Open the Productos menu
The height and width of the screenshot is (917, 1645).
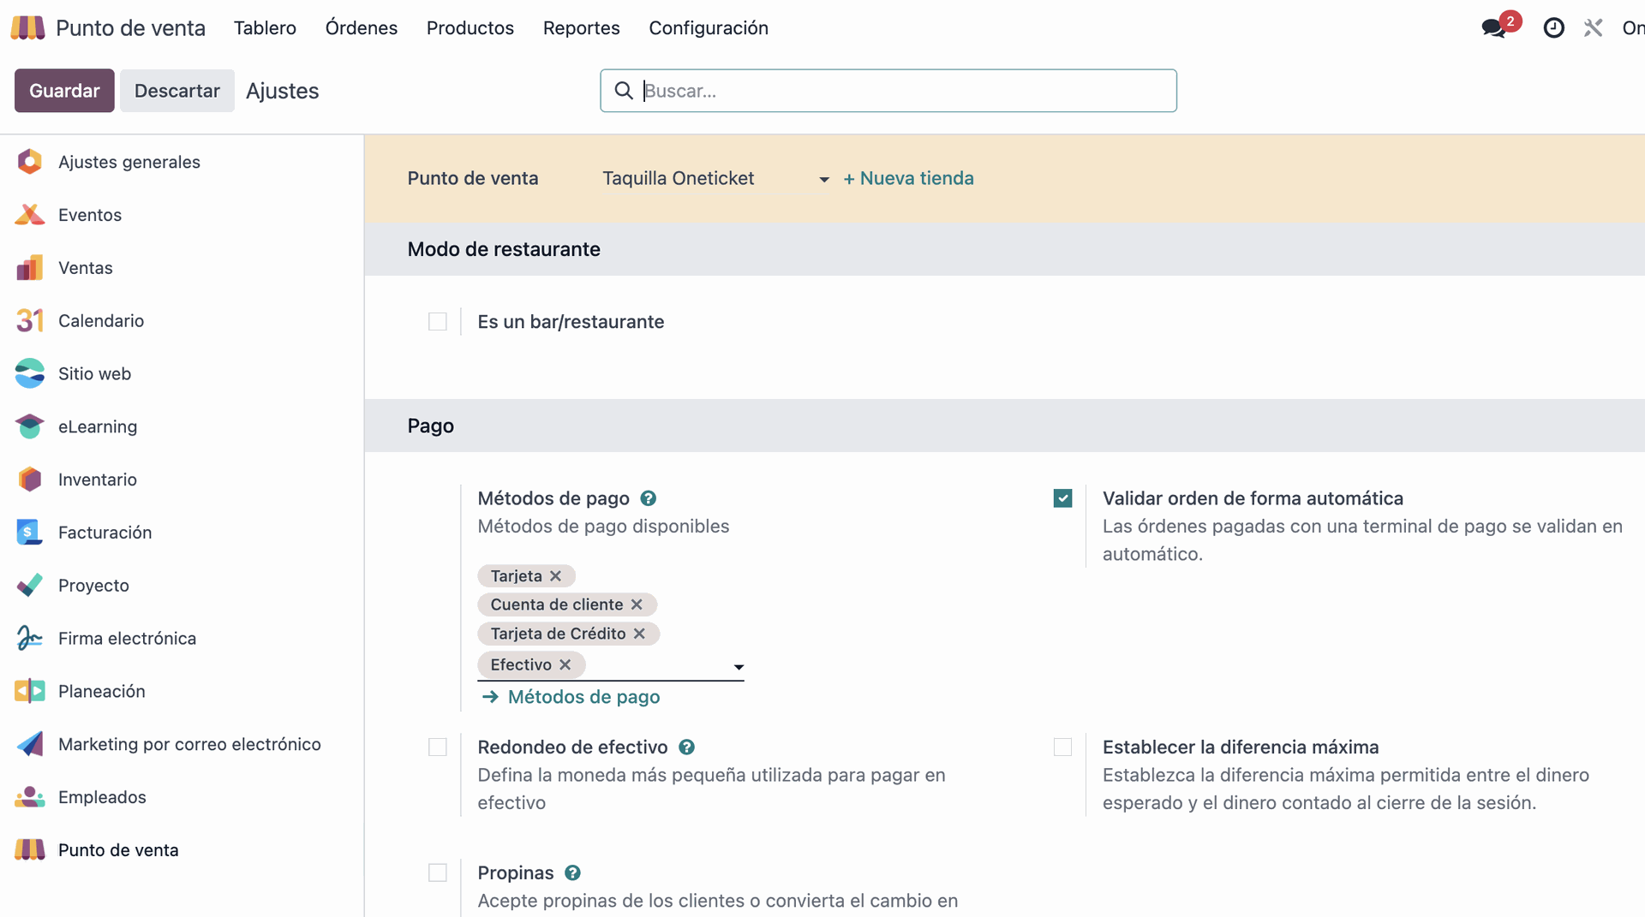[470, 28]
